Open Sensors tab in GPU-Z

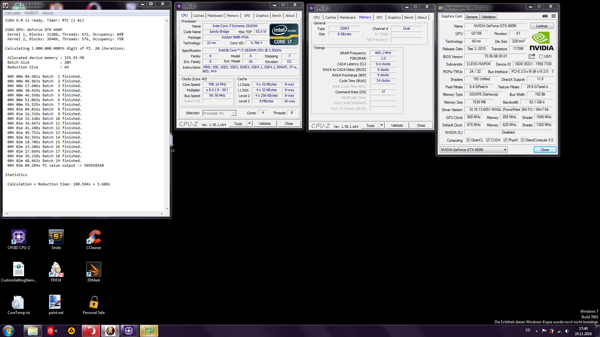[472, 17]
